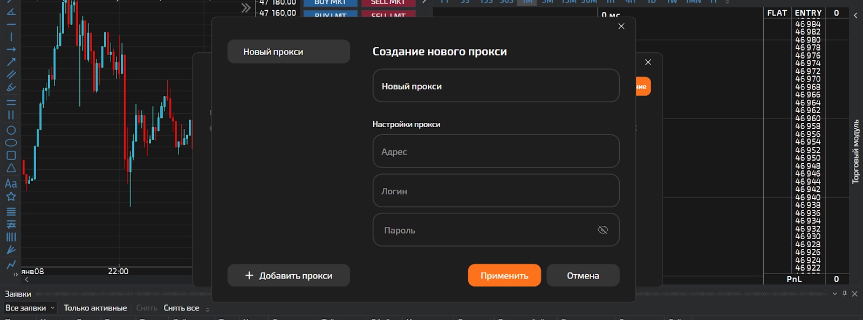Select the ellipse shape tool
863x320 pixels.
[11, 143]
